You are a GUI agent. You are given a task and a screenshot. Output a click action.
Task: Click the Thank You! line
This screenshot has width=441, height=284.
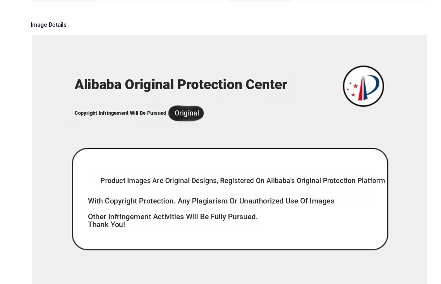107,225
